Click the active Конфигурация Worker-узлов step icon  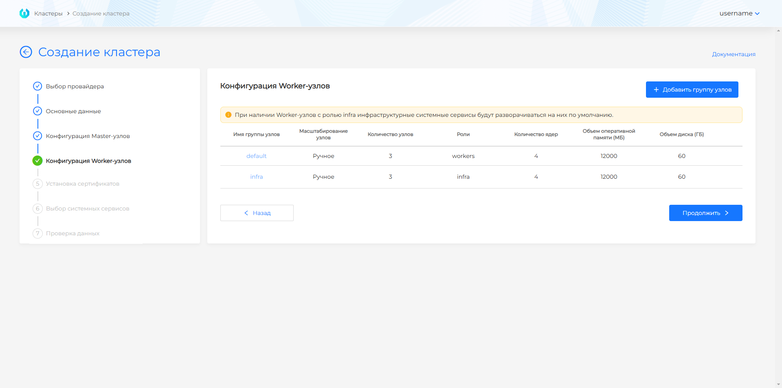[x=37, y=161]
